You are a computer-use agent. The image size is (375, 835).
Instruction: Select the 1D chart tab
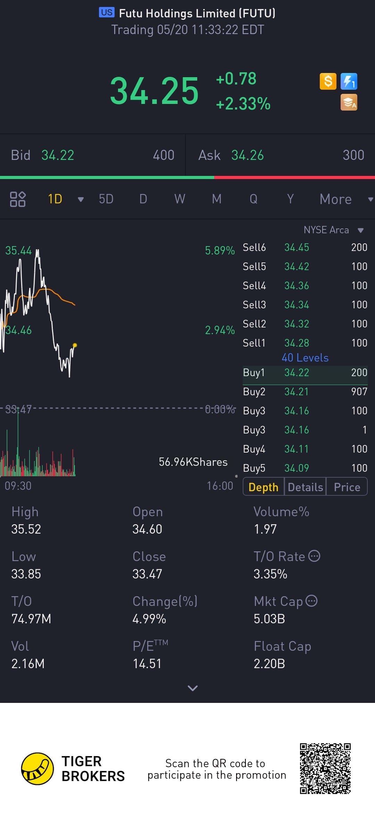(55, 199)
